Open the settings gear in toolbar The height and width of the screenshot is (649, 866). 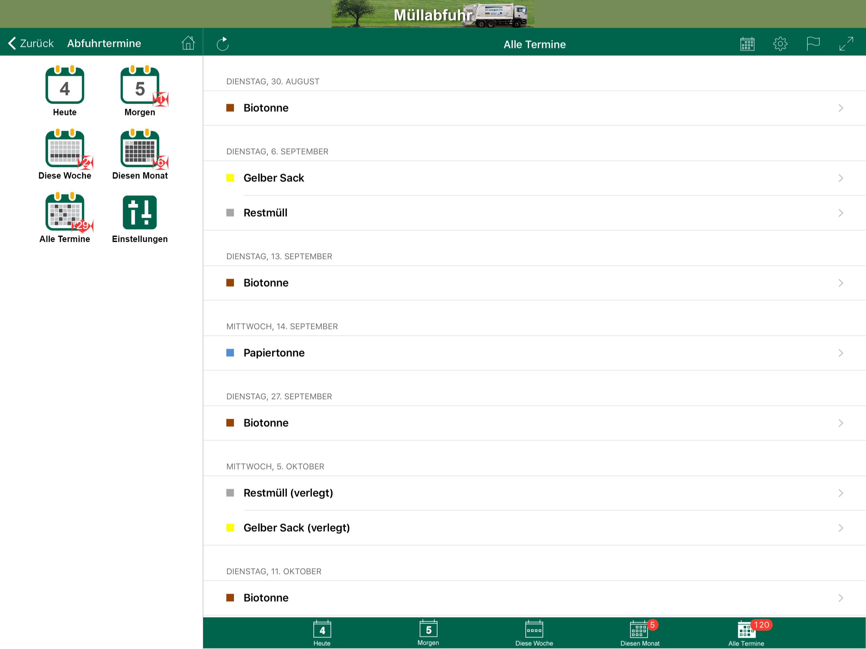point(780,44)
